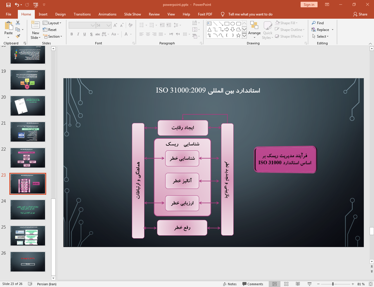The height and width of the screenshot is (287, 374).
Task: Click the zoom in plus button
Action: click(353, 284)
